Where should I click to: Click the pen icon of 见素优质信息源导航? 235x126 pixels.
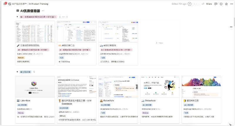click(x=18, y=46)
